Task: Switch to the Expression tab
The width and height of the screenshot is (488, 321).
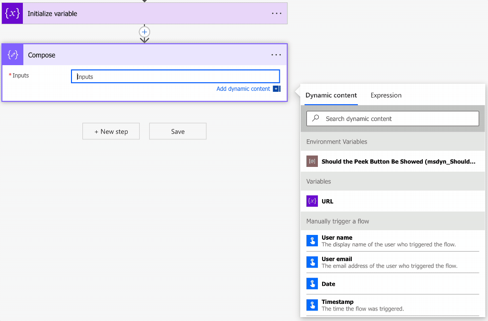Action: (386, 95)
